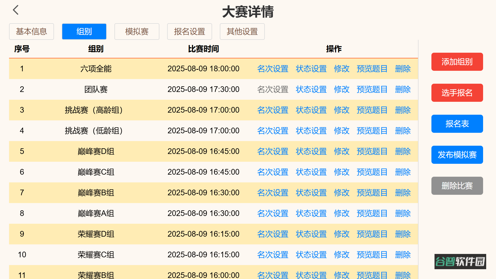
Task: Click 预览题目 for 巅峰赛C组
Action: tap(372, 172)
